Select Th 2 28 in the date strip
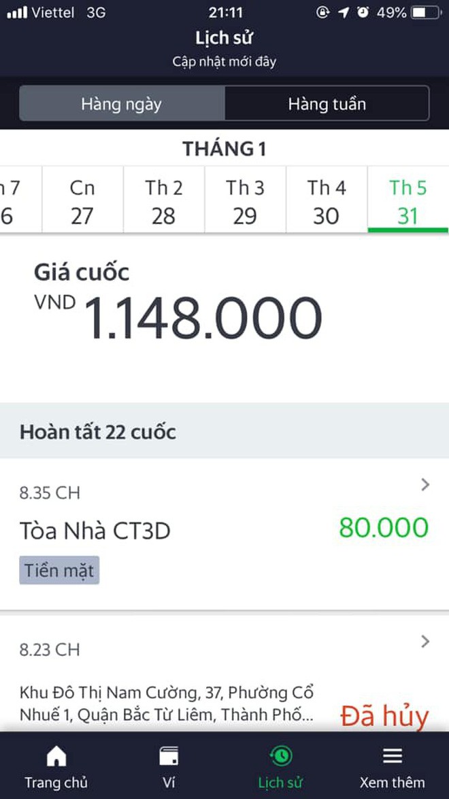 click(163, 200)
